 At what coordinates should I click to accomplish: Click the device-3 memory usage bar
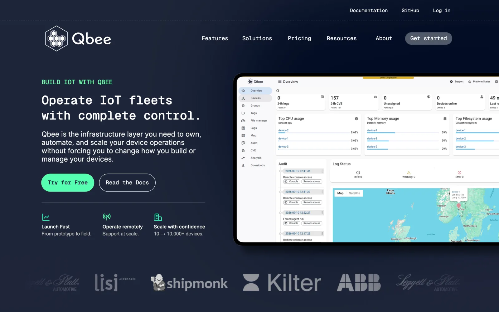pos(403,141)
